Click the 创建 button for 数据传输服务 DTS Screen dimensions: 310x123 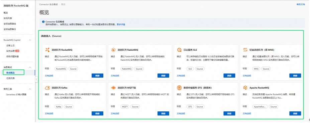(229, 113)
